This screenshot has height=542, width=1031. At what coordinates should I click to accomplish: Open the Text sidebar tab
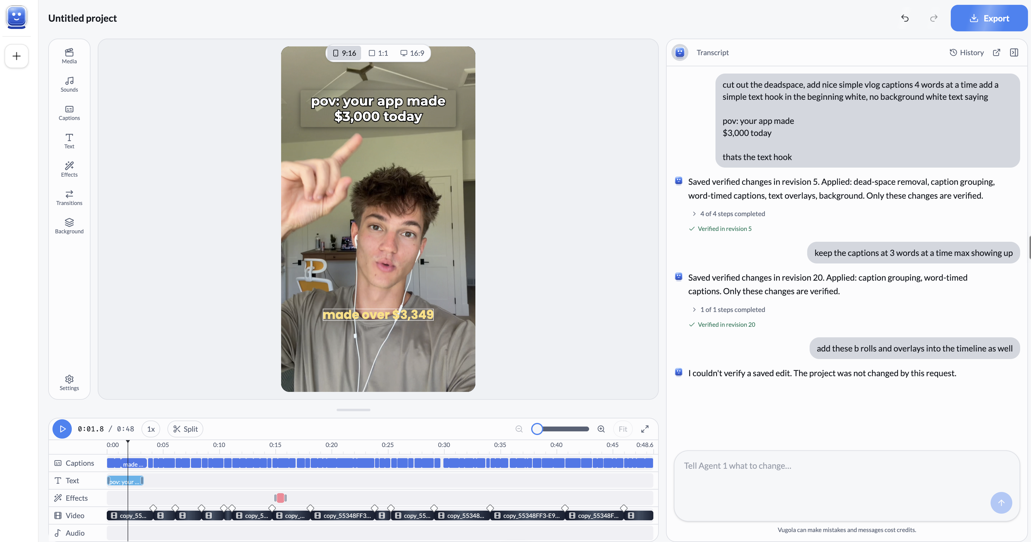coord(69,141)
